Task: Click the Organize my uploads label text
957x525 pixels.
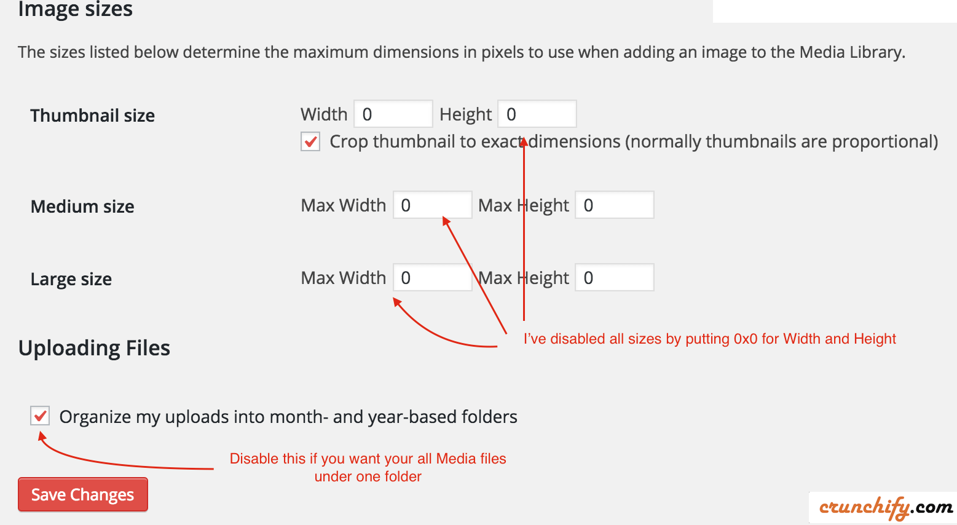Action: 288,417
